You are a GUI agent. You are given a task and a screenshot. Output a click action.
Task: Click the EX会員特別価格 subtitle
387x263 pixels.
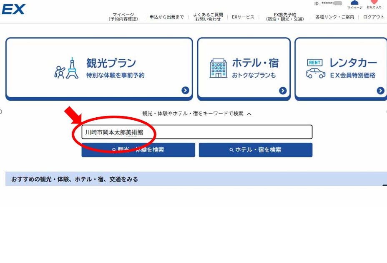click(353, 75)
